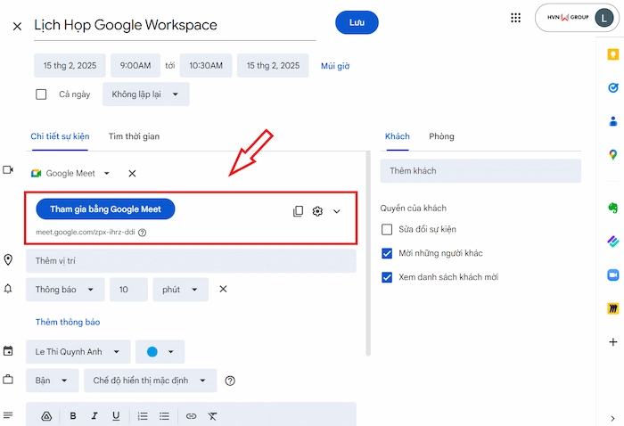Click the bold formatting icon
Screen dimensions: 624x426
pos(73,415)
